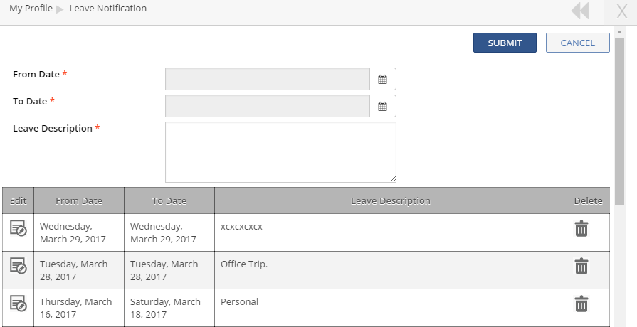Delete the xcxcxcxcx leave entry
Image resolution: width=637 pixels, height=327 pixels.
point(581,228)
